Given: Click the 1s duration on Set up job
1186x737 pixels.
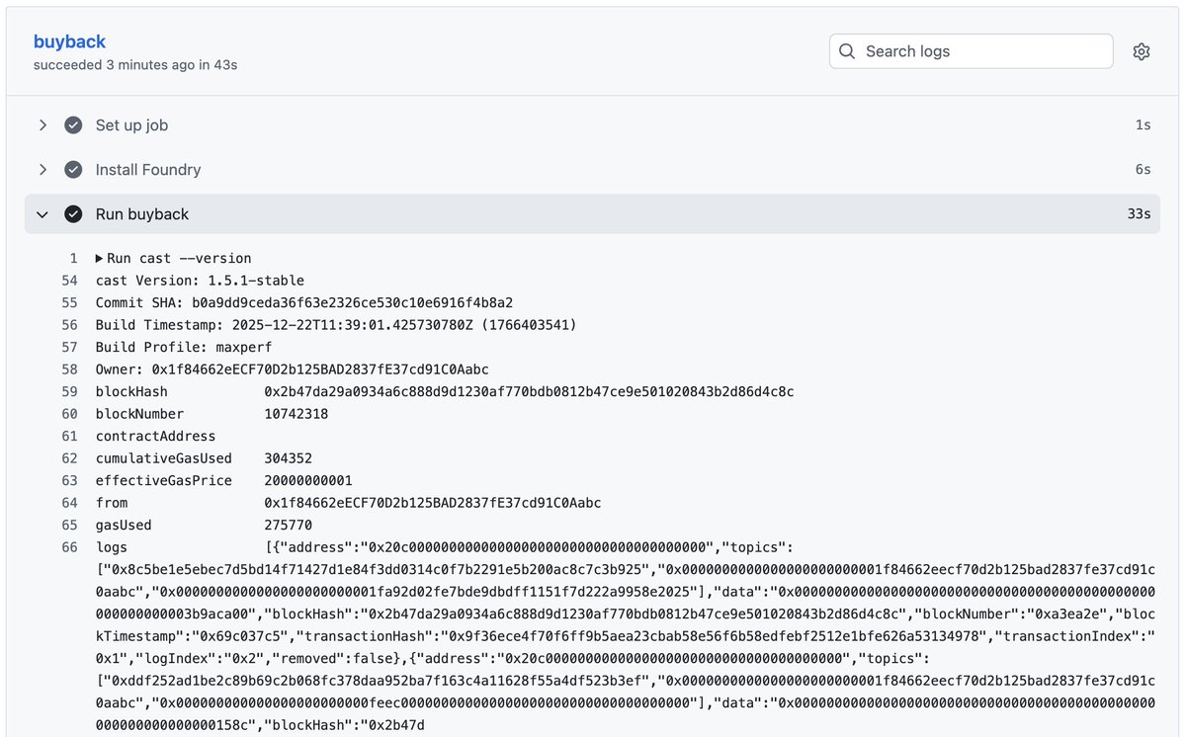Looking at the screenshot, I should [x=1143, y=125].
